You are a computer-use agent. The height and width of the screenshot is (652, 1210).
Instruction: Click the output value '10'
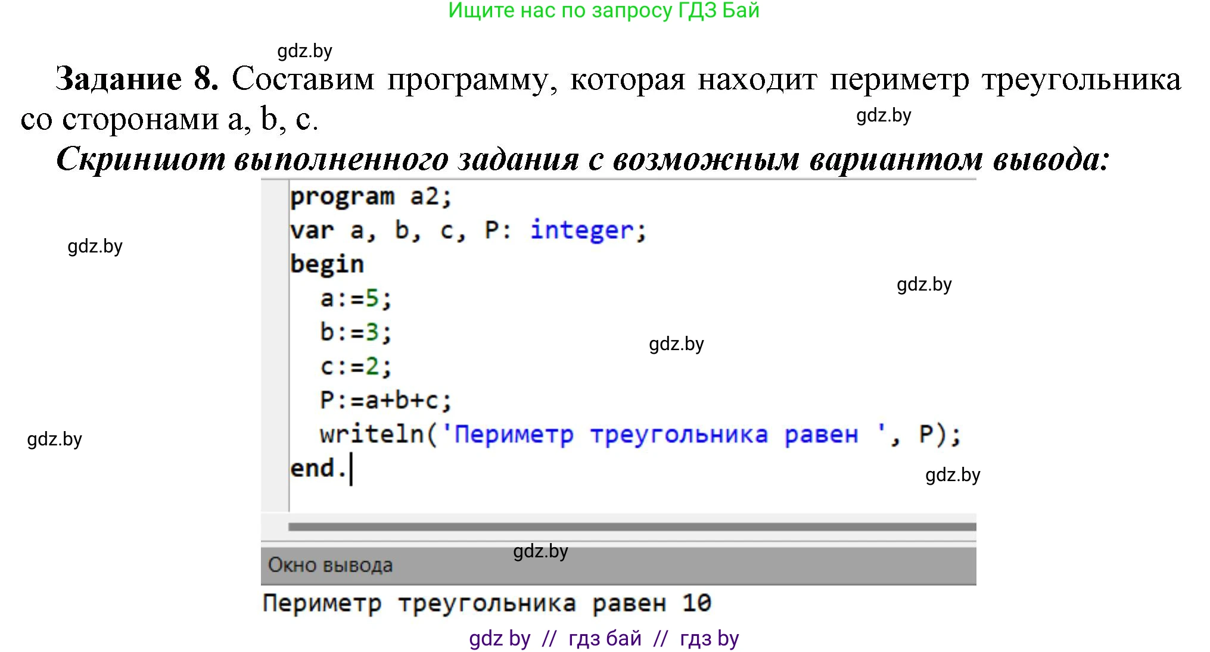[x=696, y=604]
